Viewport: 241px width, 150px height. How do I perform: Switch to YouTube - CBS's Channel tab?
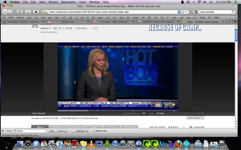[114, 22]
